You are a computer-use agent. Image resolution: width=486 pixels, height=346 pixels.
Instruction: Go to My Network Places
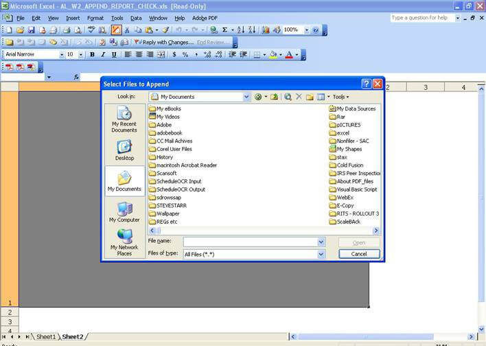pos(124,242)
